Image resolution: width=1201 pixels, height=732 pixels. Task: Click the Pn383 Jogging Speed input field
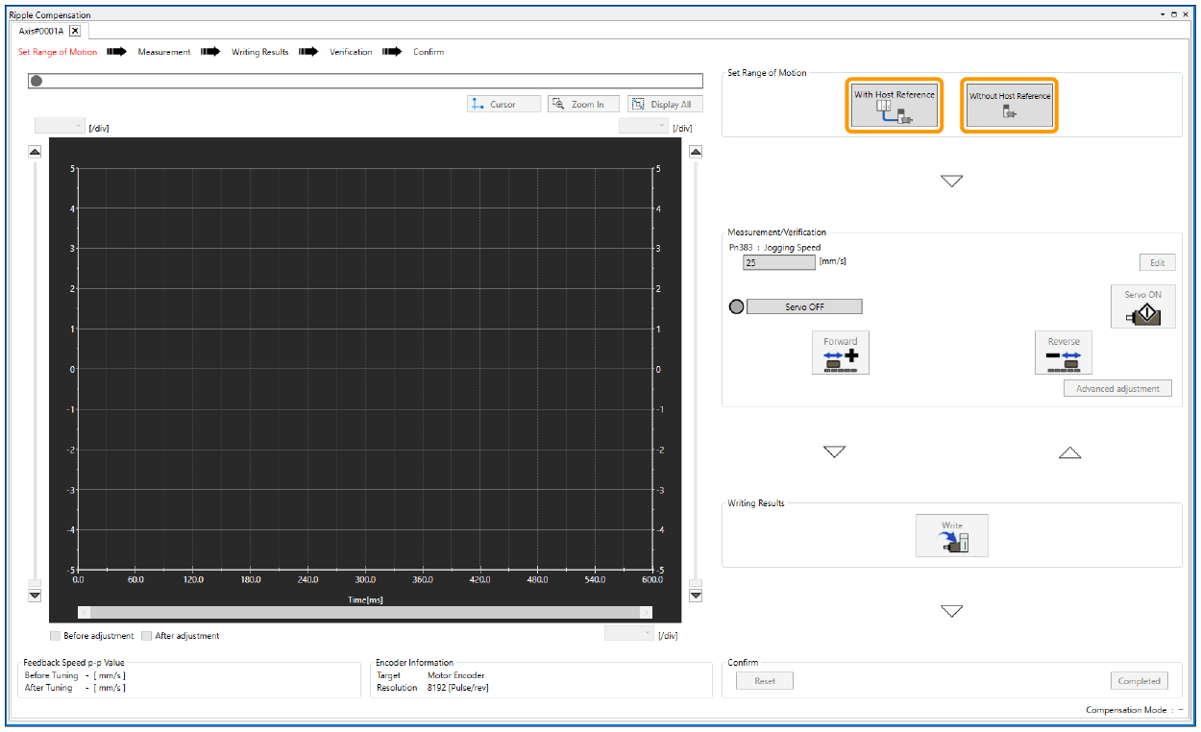(x=778, y=262)
